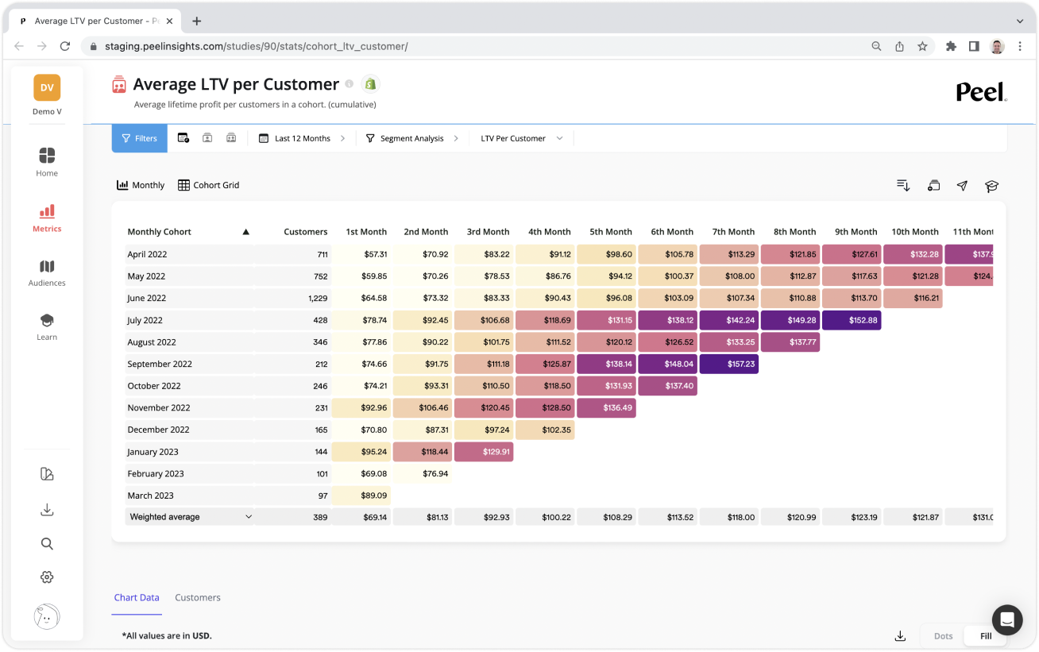Open the Monthly interval selector
1039x652 pixels.
pyautogui.click(x=141, y=185)
